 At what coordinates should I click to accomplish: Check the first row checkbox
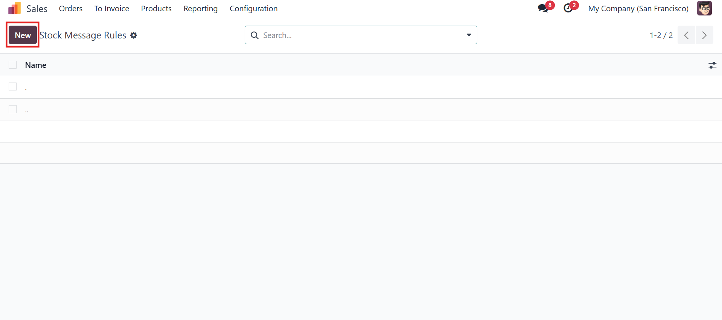13,87
